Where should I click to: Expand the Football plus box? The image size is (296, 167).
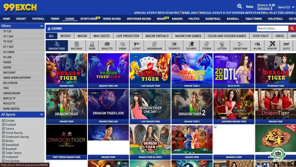(3, 125)
